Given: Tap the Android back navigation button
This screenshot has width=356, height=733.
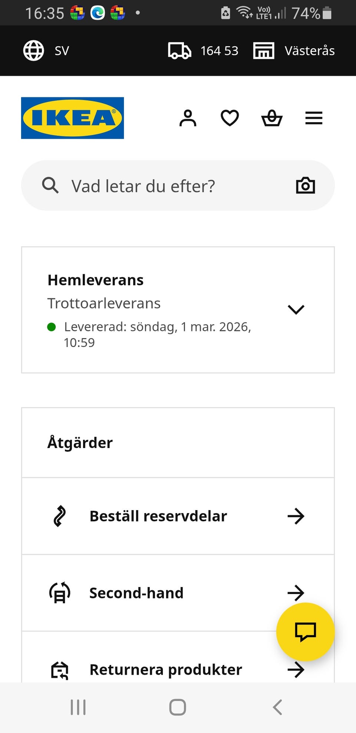Looking at the screenshot, I should click(x=277, y=707).
